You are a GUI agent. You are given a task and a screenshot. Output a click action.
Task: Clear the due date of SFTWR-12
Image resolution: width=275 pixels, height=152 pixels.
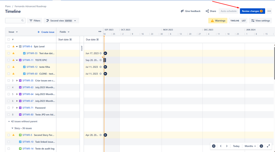(x=100, y=67)
